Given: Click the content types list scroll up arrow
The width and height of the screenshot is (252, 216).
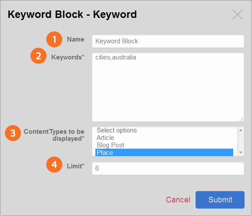Looking at the screenshot, I should pyautogui.click(x=241, y=130).
